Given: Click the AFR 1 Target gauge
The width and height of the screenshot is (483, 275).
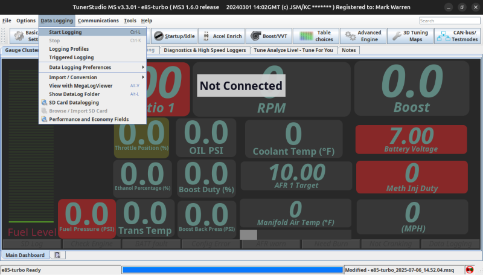Looking at the screenshot, I should click(296, 176).
